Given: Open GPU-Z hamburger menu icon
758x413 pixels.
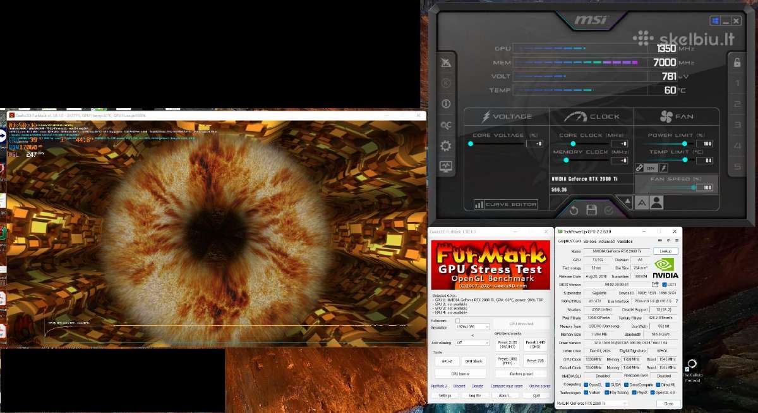Looking at the screenshot, I should coord(677,240).
